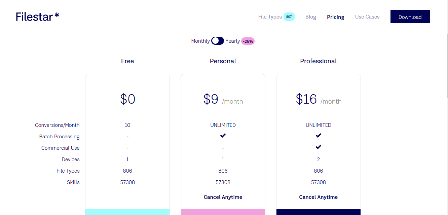This screenshot has width=448, height=215.
Task: Click the Filestar logo
Action: 37,17
